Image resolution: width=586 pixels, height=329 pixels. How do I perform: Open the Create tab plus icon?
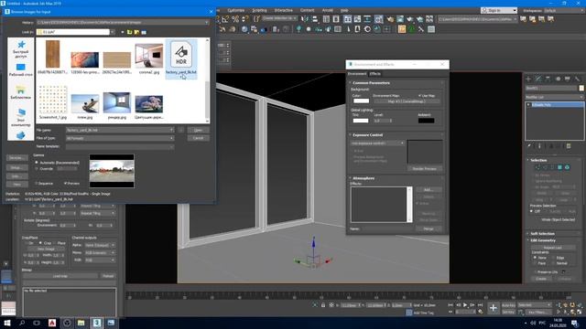(x=528, y=79)
